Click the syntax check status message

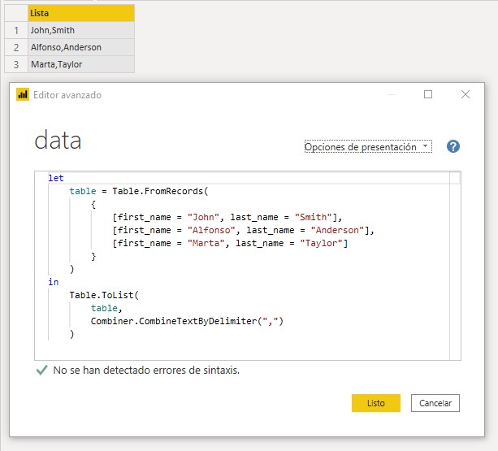(x=146, y=370)
